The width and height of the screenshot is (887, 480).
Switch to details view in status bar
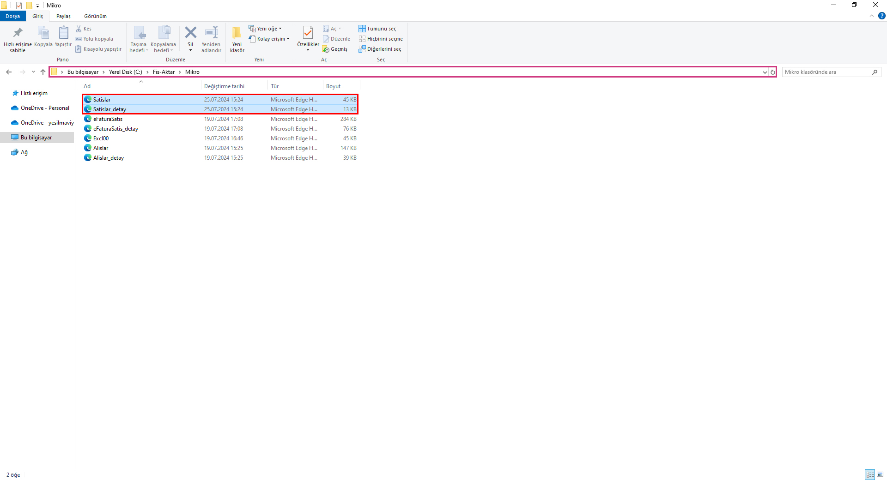(x=870, y=474)
